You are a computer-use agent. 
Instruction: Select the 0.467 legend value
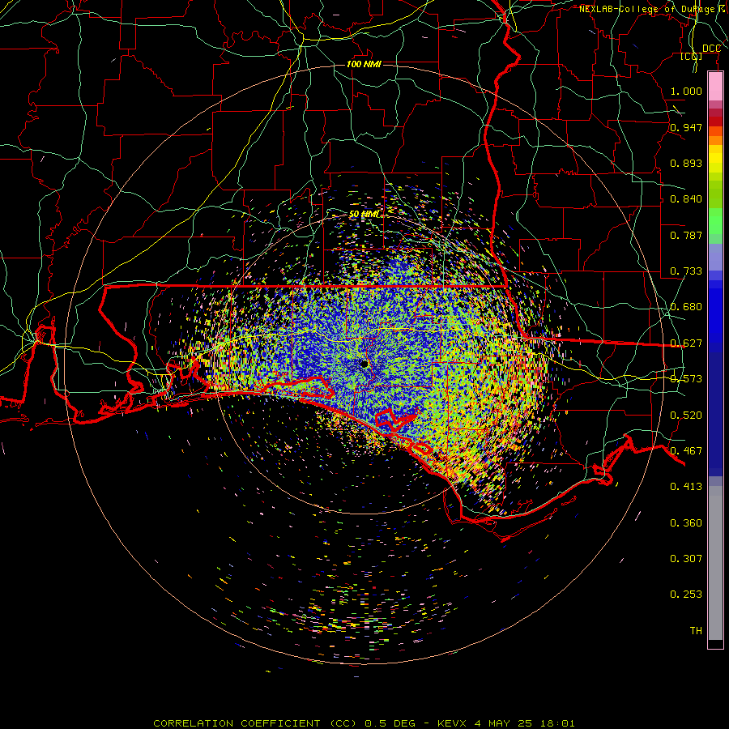tap(686, 451)
